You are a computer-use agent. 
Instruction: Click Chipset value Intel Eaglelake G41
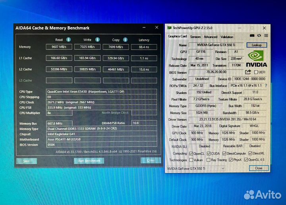pos(101,134)
